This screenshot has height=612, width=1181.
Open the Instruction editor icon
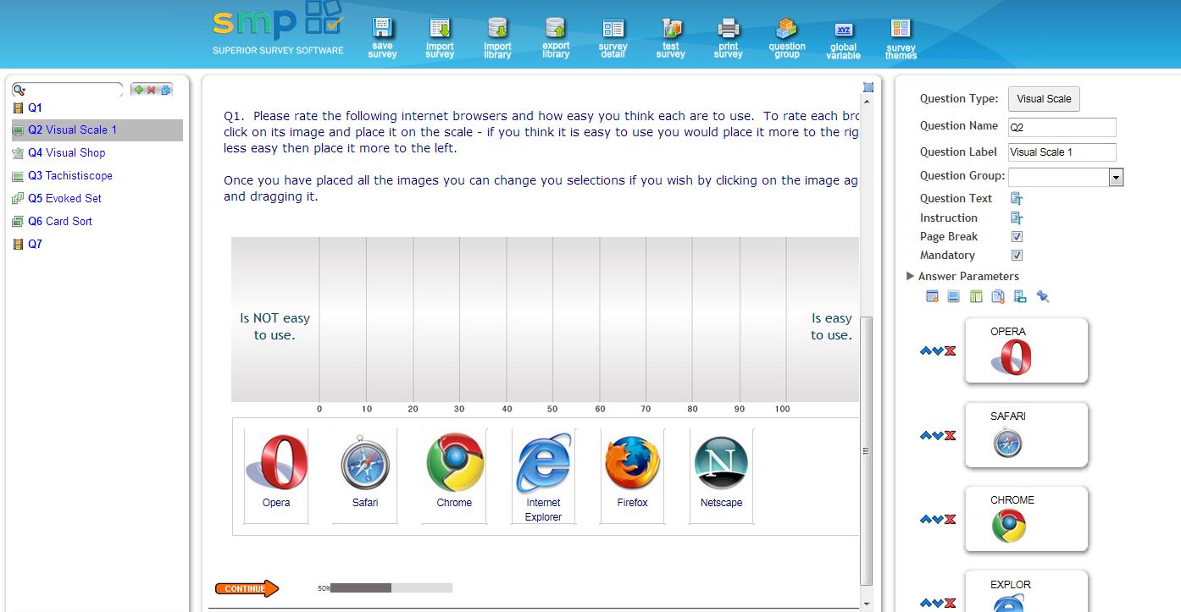tap(1017, 218)
